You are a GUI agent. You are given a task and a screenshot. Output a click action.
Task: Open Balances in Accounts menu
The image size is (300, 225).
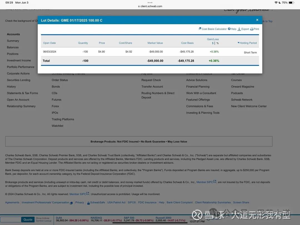click(x=13, y=47)
